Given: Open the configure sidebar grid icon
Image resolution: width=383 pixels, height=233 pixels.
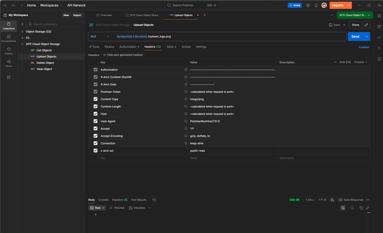Looking at the screenshot, I should 8,77.
